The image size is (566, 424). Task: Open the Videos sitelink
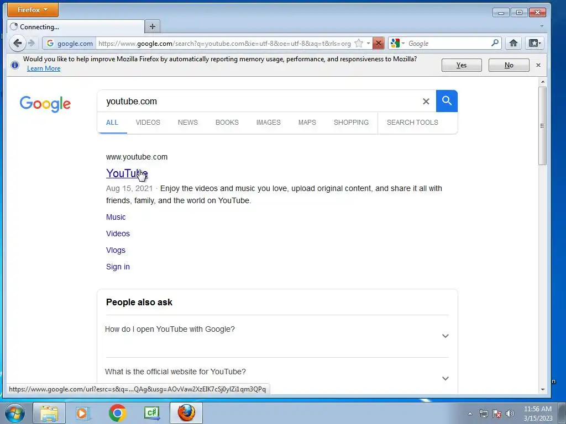(118, 234)
